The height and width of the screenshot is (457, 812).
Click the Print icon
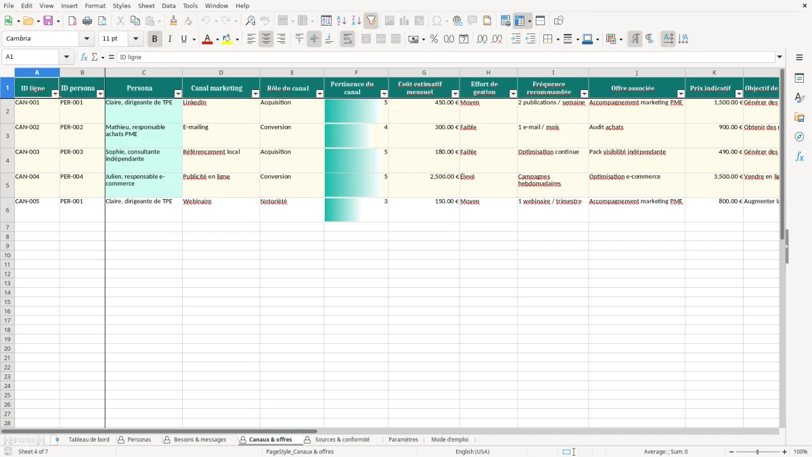87,21
